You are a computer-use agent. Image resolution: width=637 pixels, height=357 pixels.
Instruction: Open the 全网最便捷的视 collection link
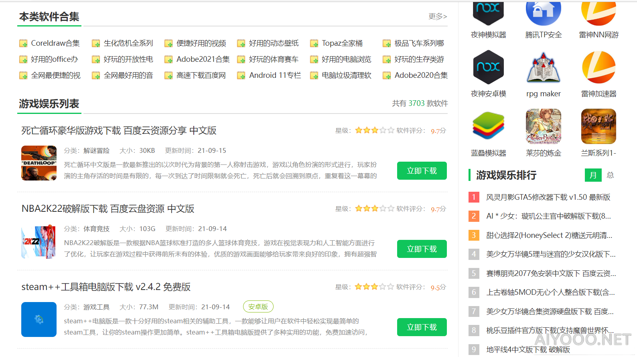[56, 75]
